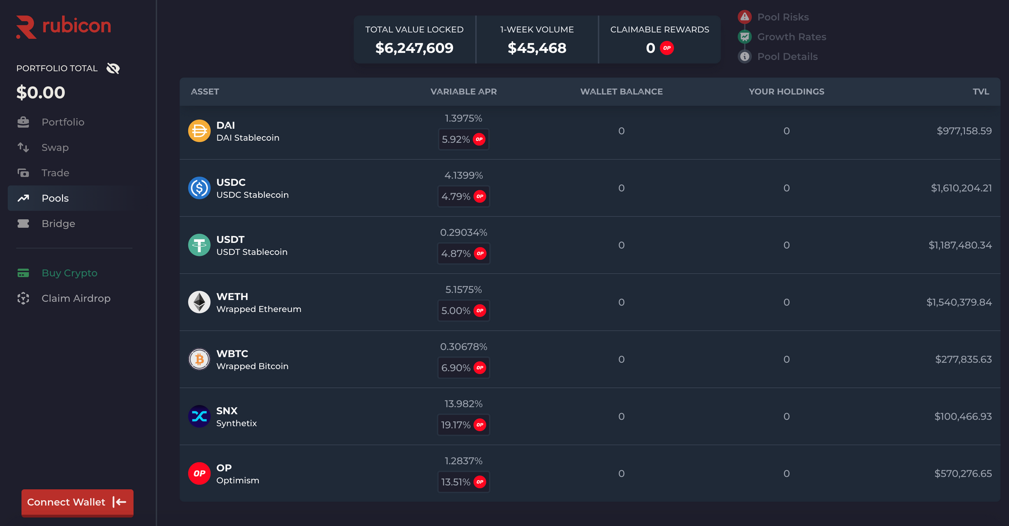Click the Buy Crypto card icon

[23, 273]
